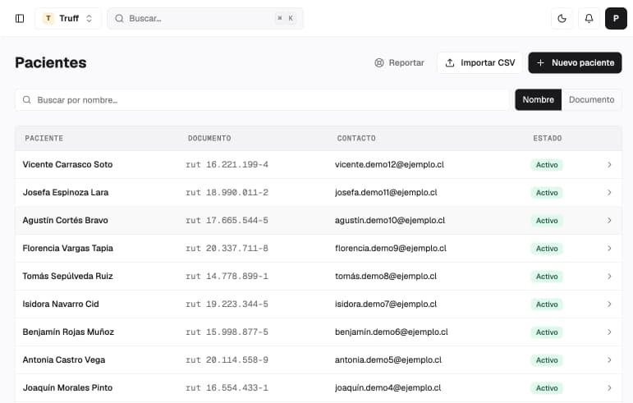
Task: Click the Reportar icon button
Action: (x=399, y=63)
